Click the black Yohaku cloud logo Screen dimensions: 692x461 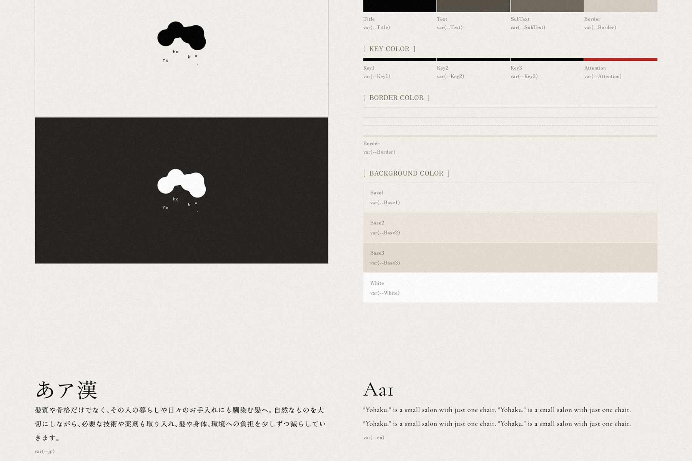[181, 42]
